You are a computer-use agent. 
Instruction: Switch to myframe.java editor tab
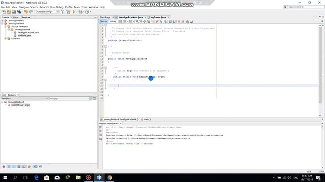[158, 17]
